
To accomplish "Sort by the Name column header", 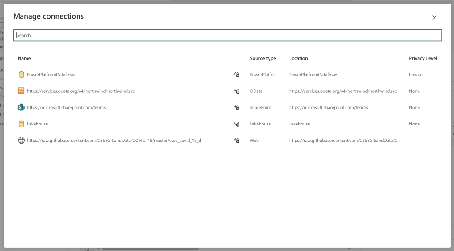I will click(x=24, y=58).
